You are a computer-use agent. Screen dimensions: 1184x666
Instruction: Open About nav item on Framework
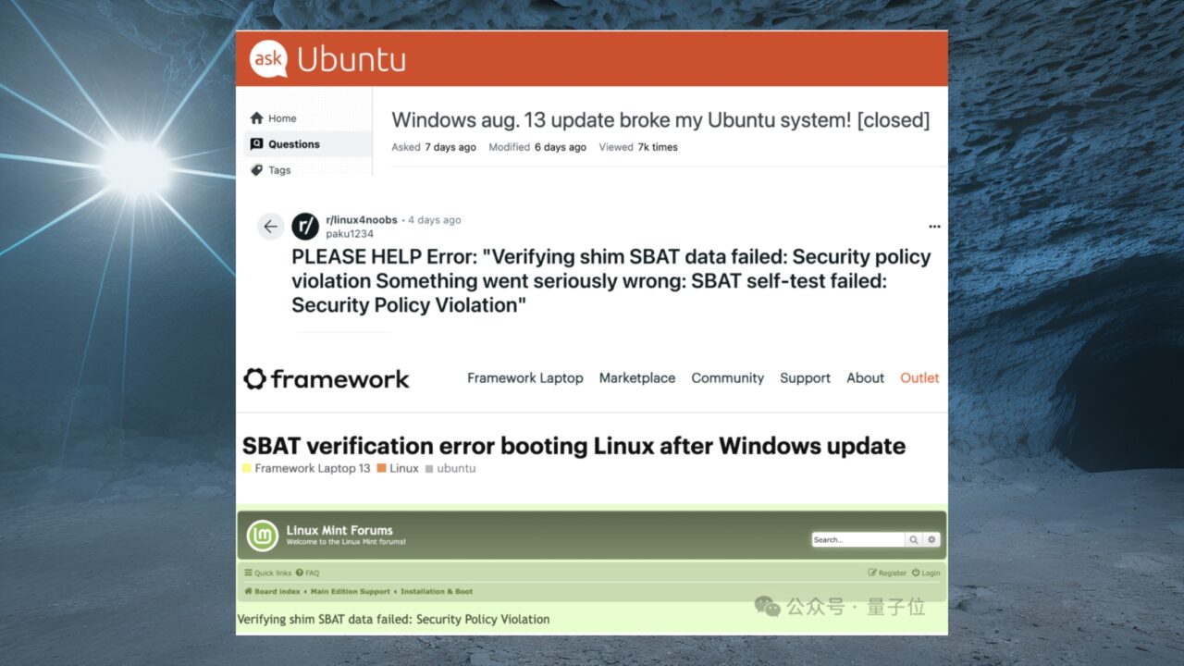[x=866, y=377]
